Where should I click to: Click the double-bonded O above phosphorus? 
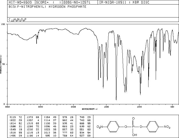point(133,119)
